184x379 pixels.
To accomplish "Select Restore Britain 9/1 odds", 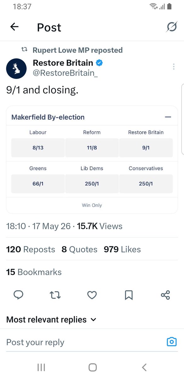I will [x=146, y=147].
